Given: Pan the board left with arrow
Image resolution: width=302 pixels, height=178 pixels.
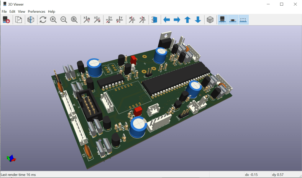Looking at the screenshot, I should click(x=167, y=20).
